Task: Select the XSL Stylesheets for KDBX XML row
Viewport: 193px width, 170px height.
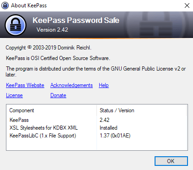Action: coord(97,128)
